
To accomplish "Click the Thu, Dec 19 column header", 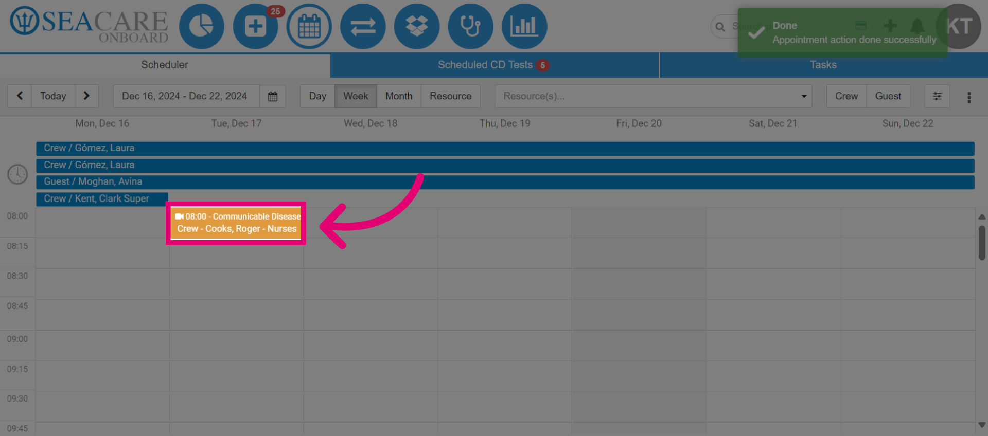I will coord(505,123).
